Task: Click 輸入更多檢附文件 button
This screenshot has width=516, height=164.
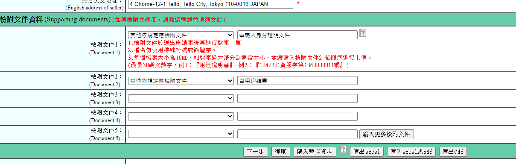Action: [x=387, y=134]
